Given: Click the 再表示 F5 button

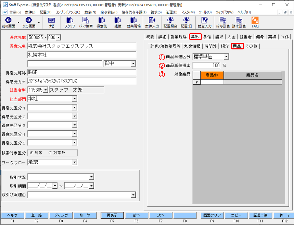Looking at the screenshot, I should click(112, 215).
